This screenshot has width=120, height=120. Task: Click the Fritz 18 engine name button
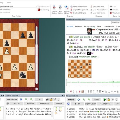71,100
